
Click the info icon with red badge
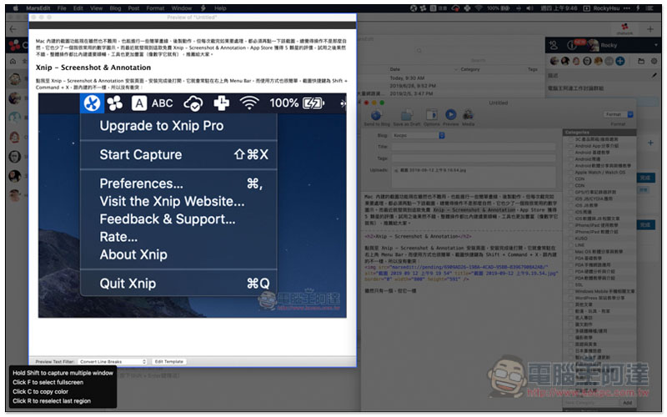pyautogui.click(x=572, y=45)
